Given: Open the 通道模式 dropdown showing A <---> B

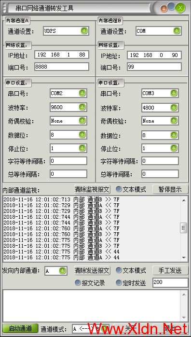Looking at the screenshot, I should click(91, 329).
